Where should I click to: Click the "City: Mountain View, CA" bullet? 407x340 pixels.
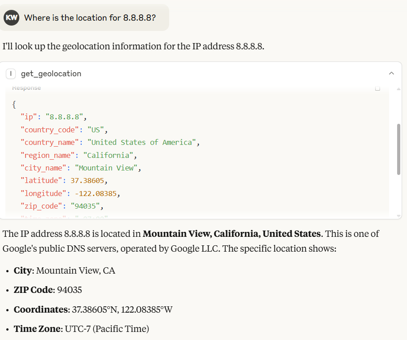click(64, 270)
